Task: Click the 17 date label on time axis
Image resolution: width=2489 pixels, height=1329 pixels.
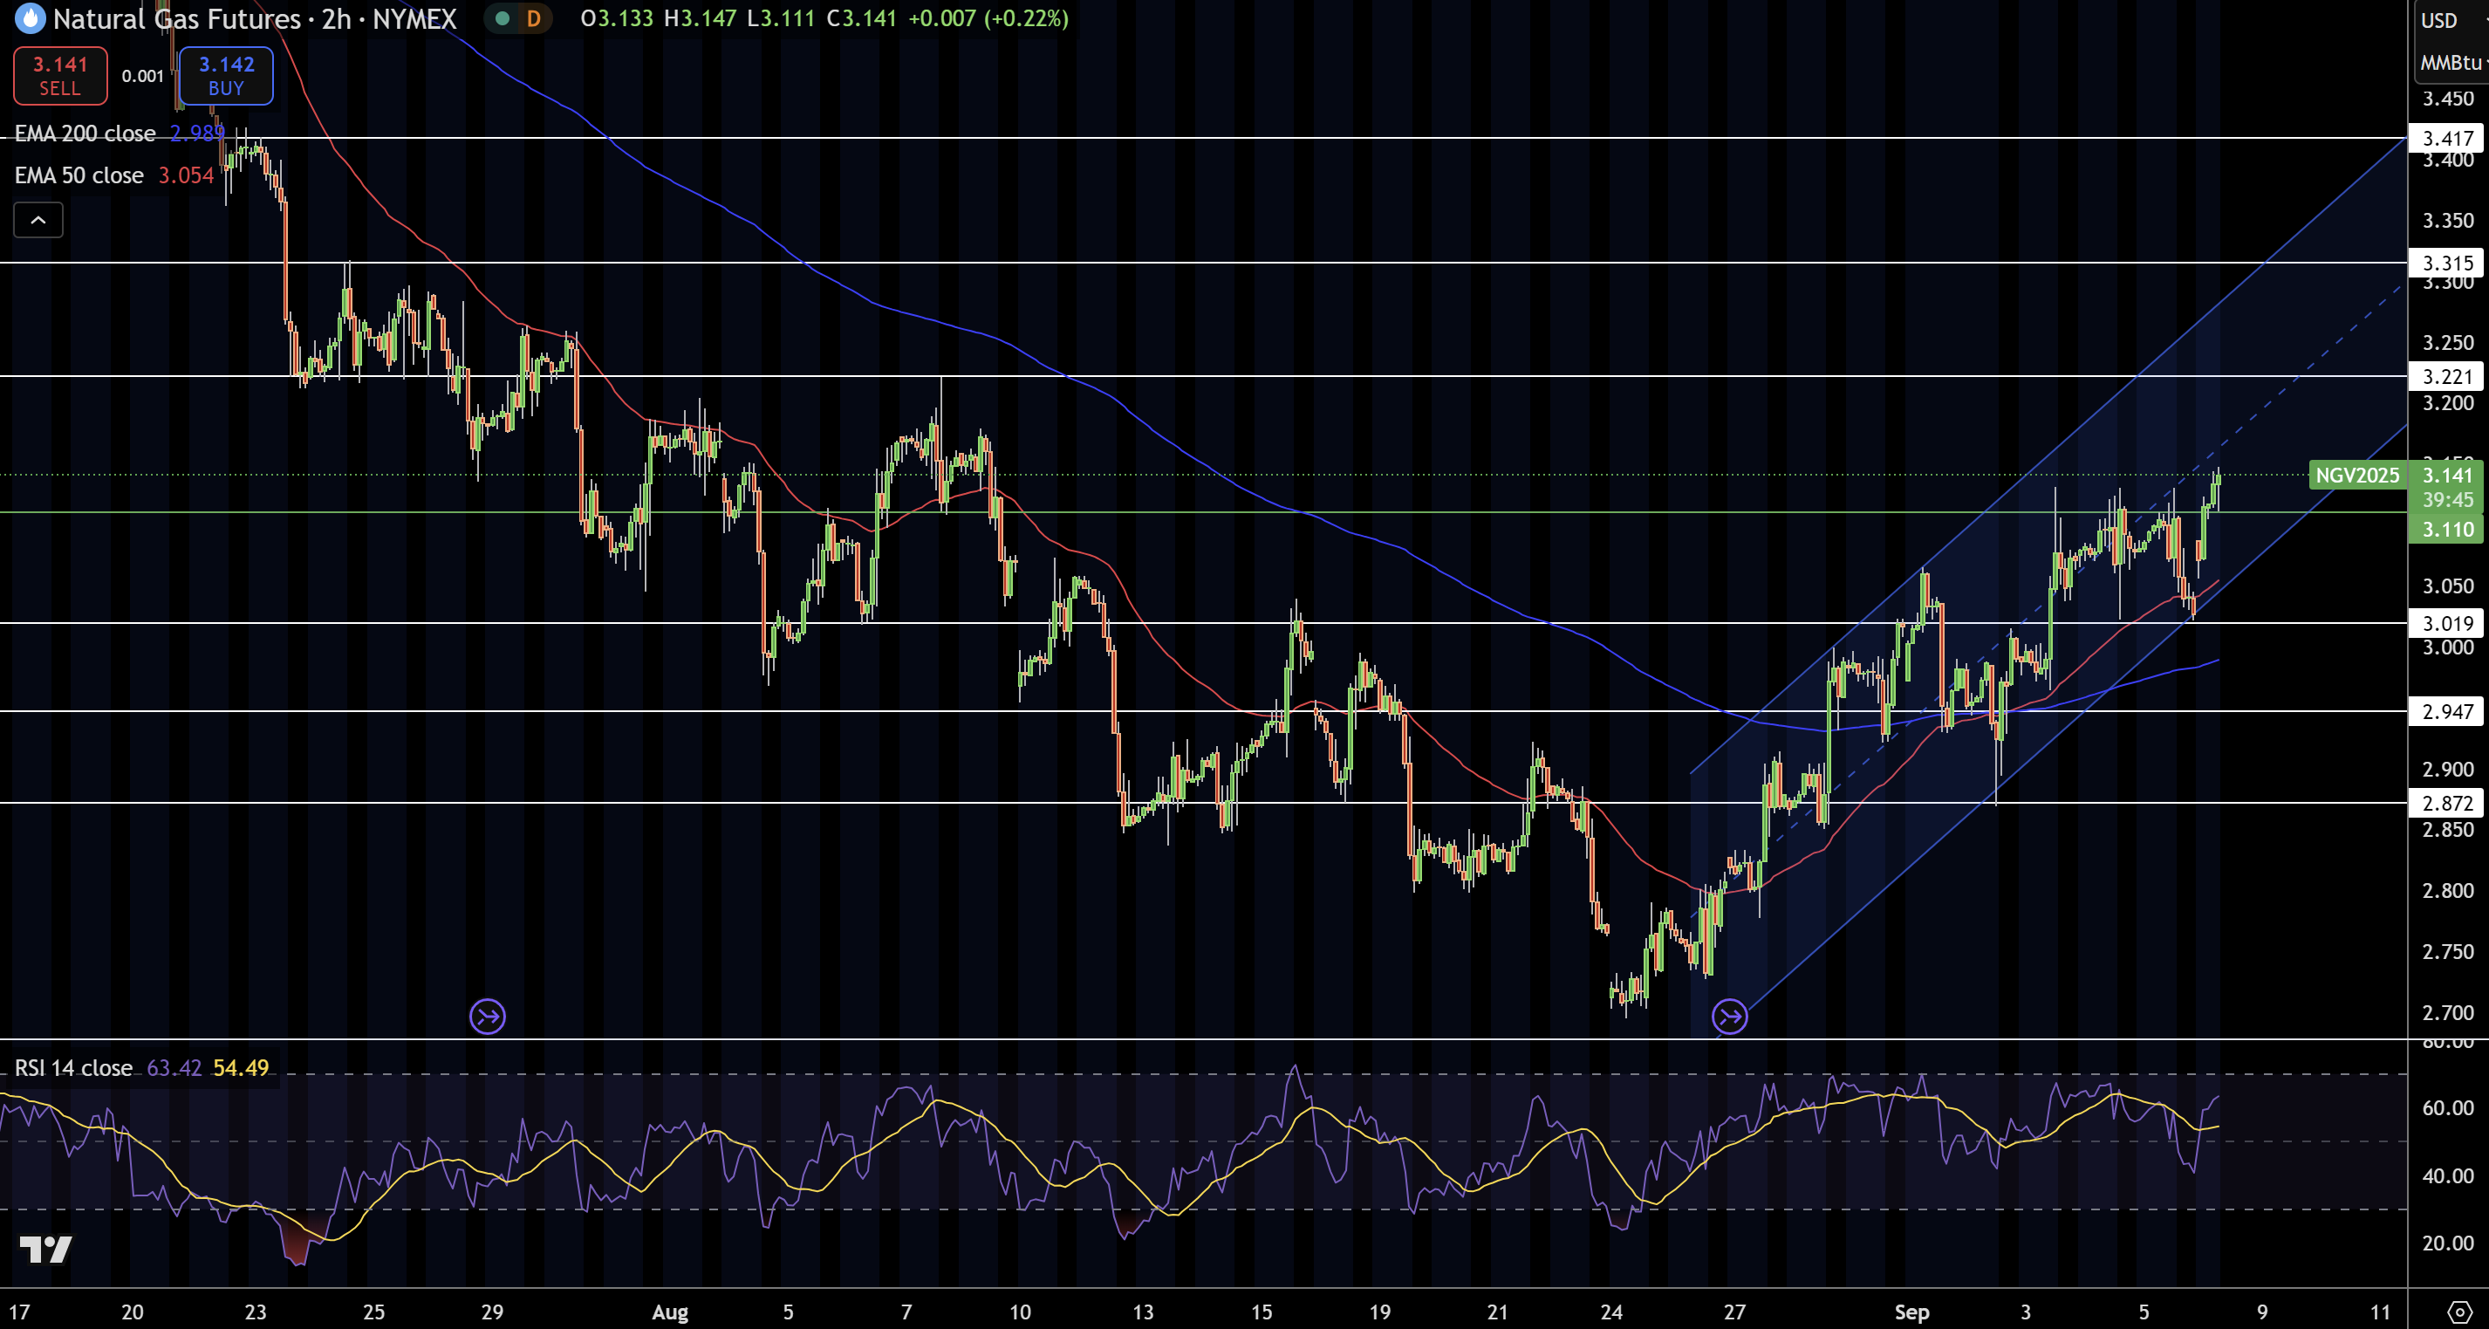Action: (x=19, y=1312)
